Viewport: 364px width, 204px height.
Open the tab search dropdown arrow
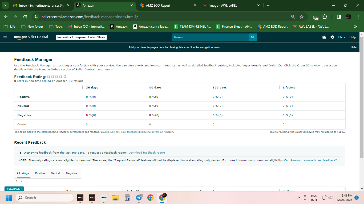[x=5, y=5]
